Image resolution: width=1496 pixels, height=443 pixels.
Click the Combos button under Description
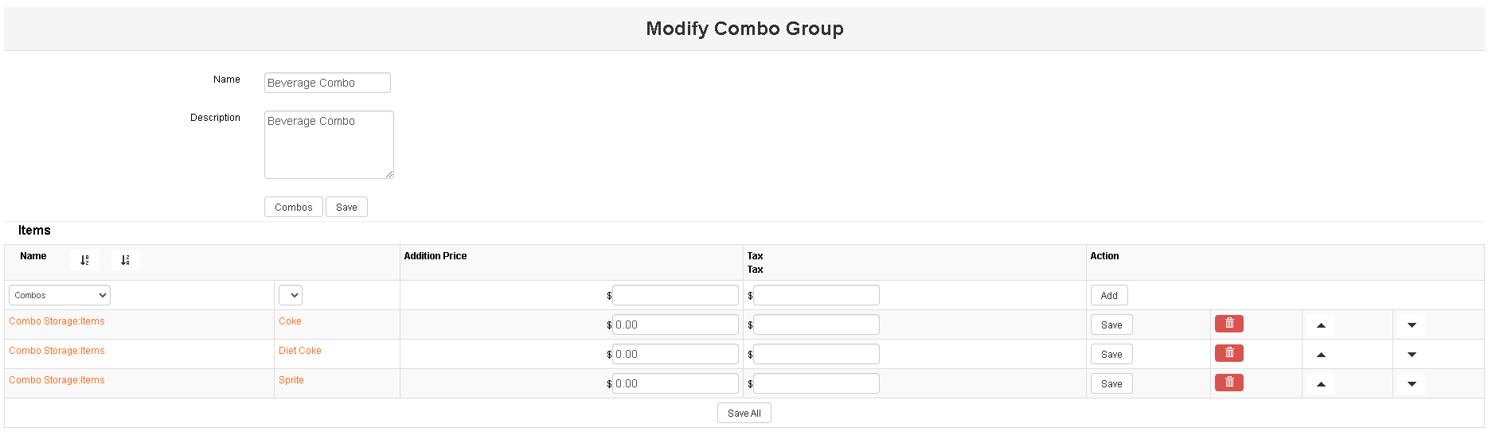293,207
